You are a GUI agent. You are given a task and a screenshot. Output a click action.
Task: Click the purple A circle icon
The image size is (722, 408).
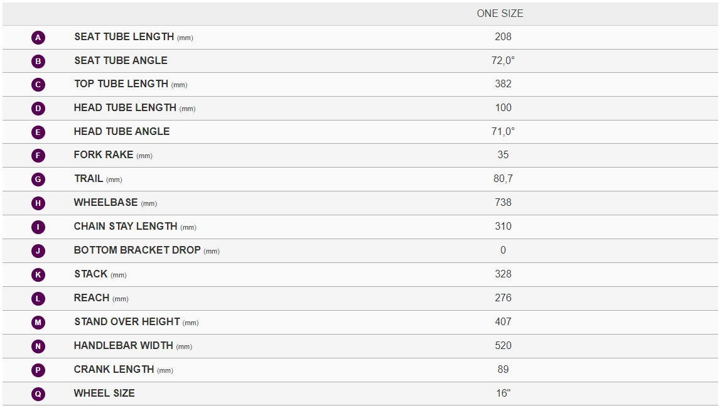[38, 37]
